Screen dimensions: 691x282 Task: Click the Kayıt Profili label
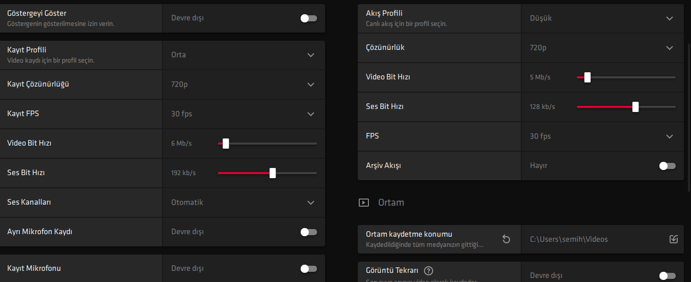(27, 50)
